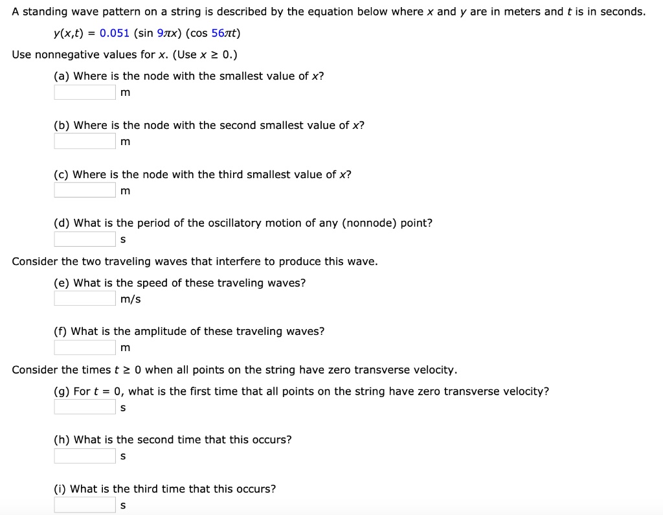Focus the period answer box in part (d)
This screenshot has width=663, height=515.
[85, 238]
